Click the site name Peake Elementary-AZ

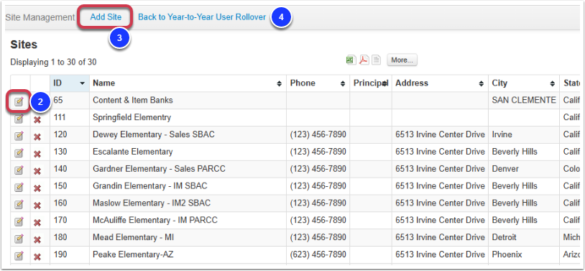coord(133,255)
